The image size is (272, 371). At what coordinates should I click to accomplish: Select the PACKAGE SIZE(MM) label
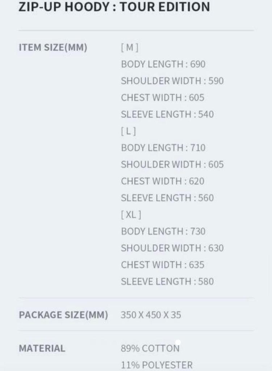pos(63,315)
